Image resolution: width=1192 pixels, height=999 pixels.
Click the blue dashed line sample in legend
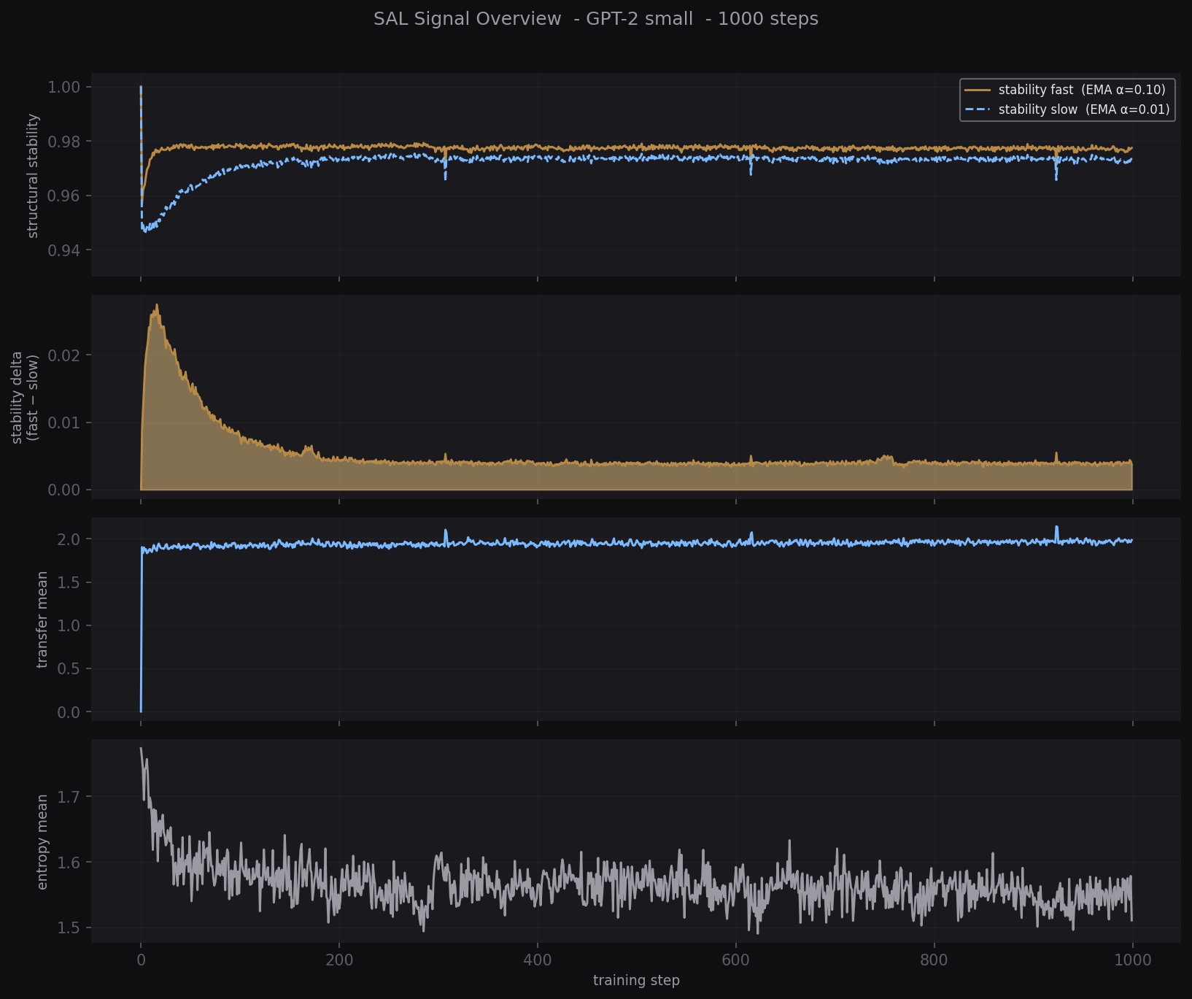point(978,109)
